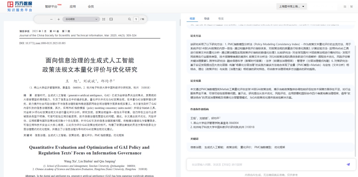
Task: Open the 智研平台 menu item
Action: tap(51, 7)
